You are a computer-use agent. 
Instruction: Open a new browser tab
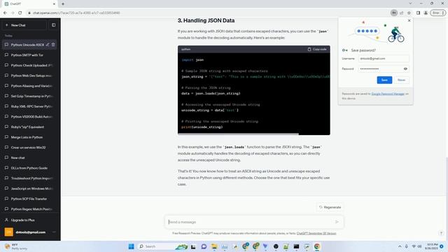pos(63,4)
